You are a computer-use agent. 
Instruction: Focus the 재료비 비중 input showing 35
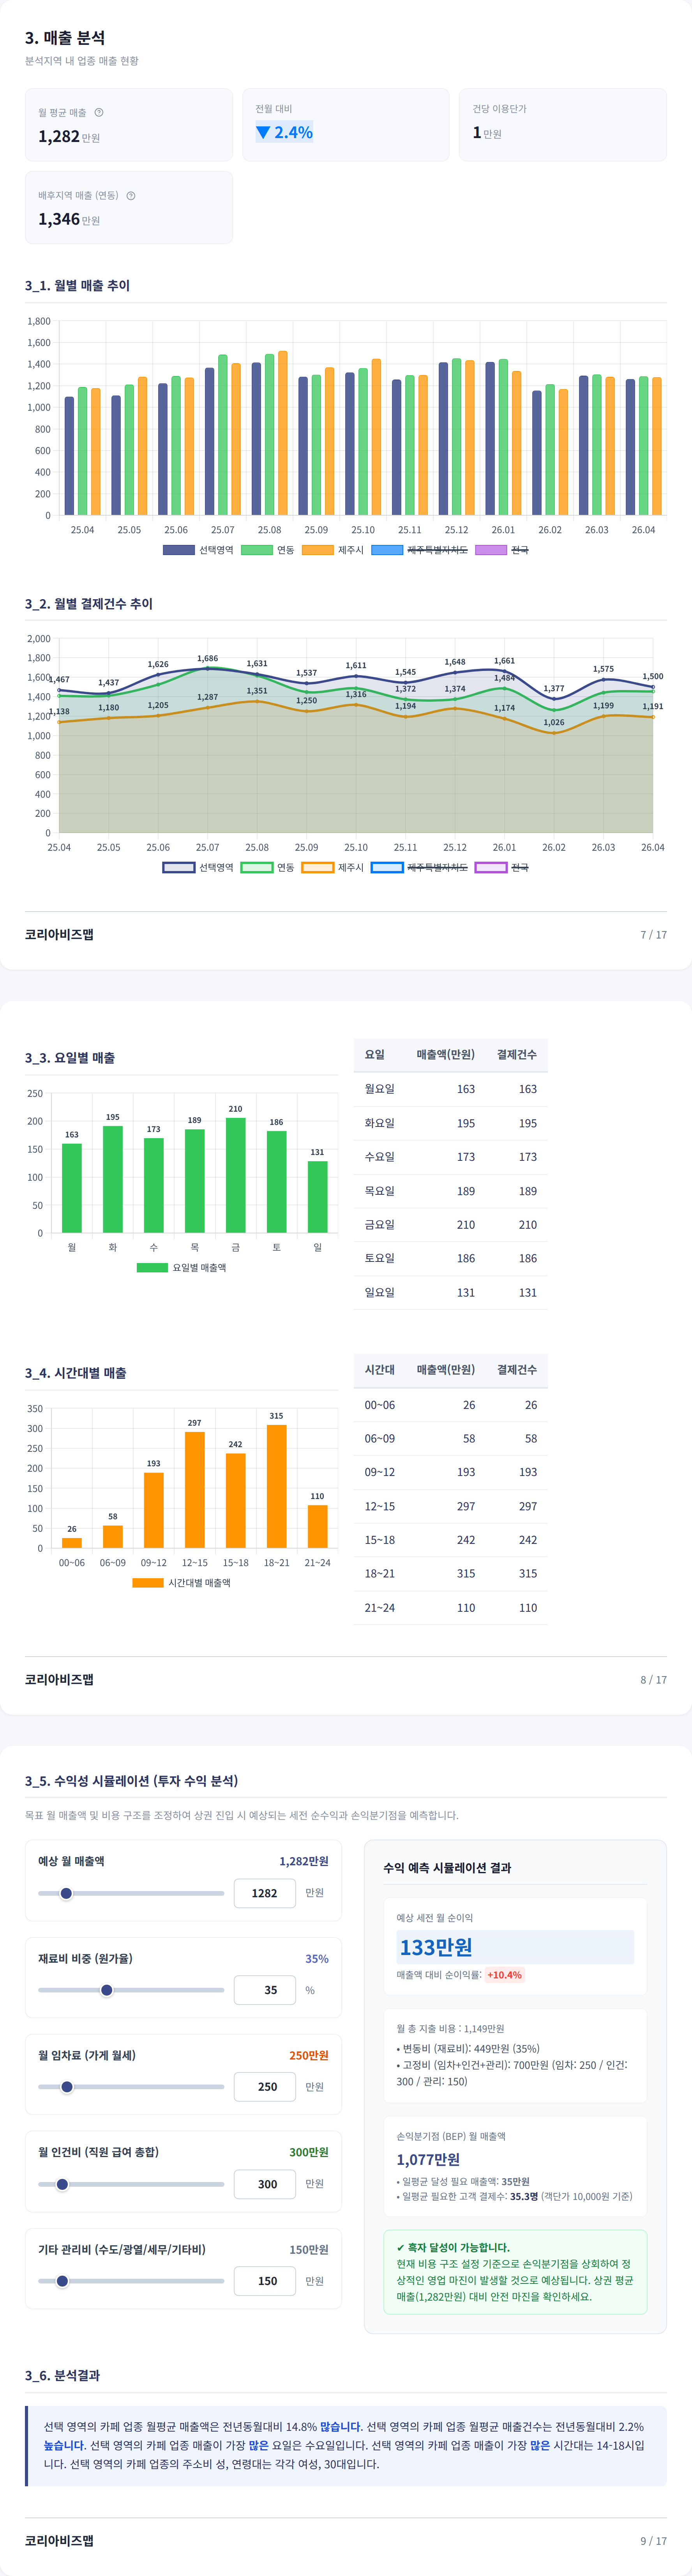coord(265,1990)
